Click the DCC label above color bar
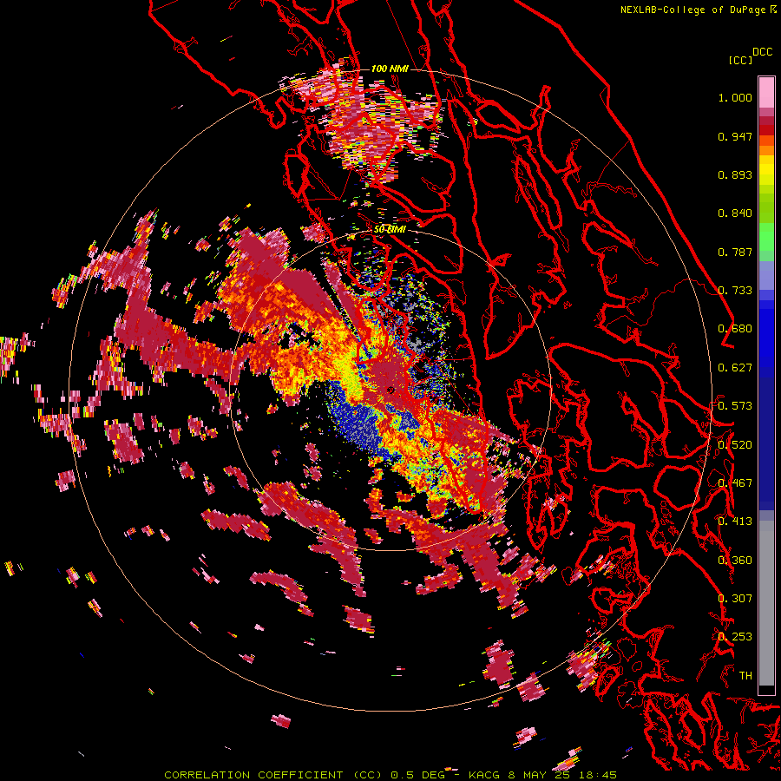Viewport: 781px width, 781px height. 763,52
